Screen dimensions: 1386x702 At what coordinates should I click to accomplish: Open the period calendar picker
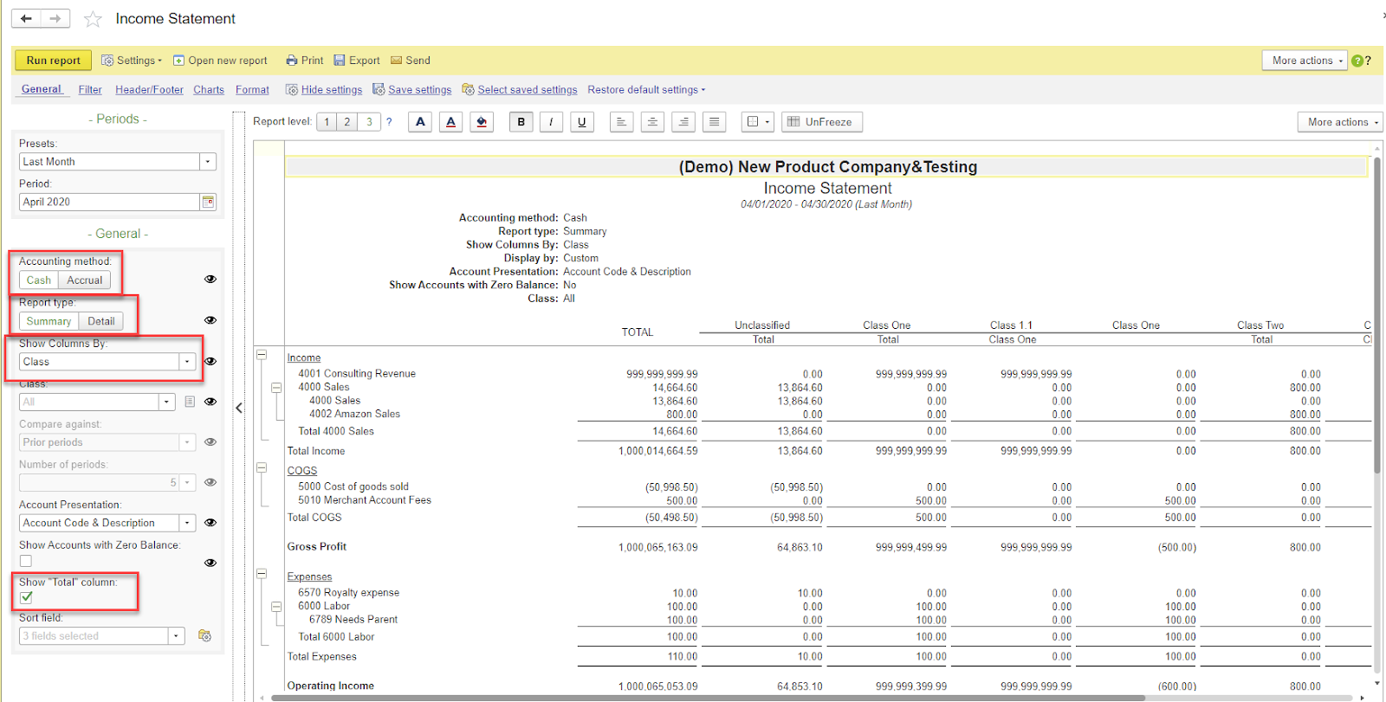pos(208,202)
